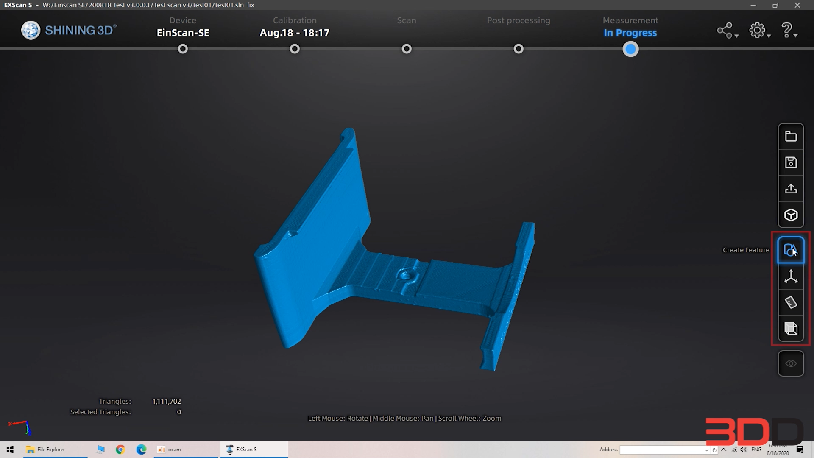Expand the share icon dropdown
The width and height of the screenshot is (814, 458).
pos(727,31)
